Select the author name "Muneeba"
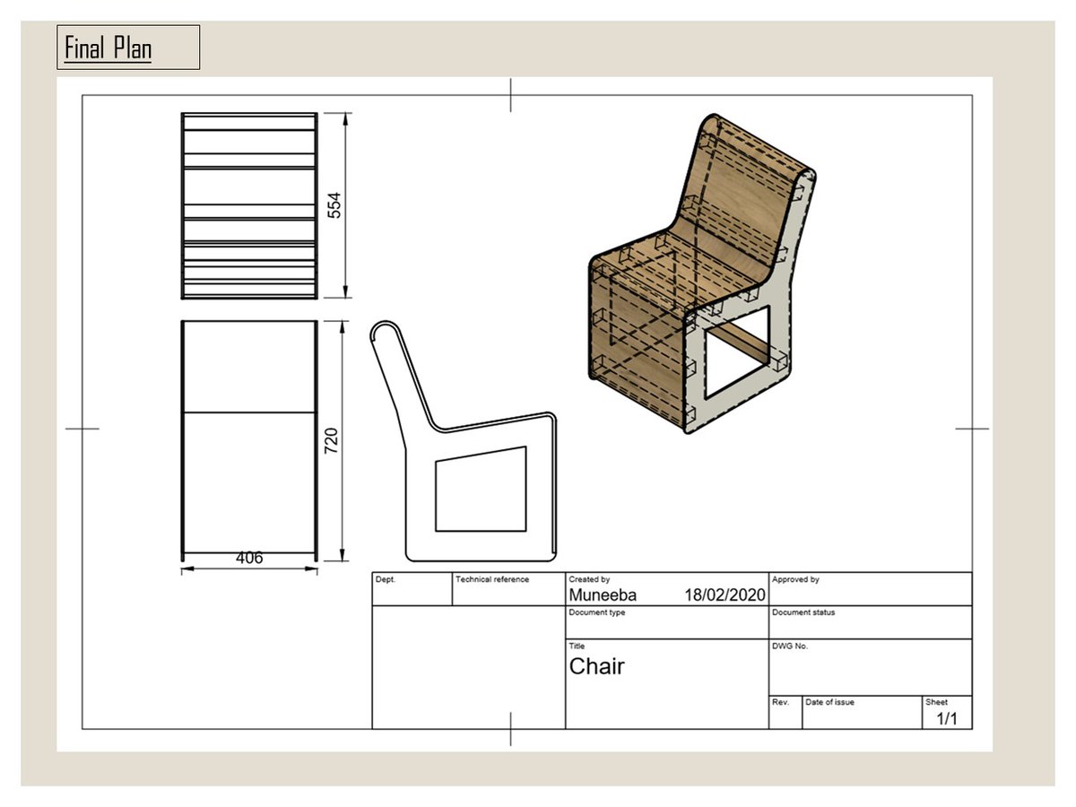This screenshot has height=807, width=1076. tap(603, 594)
